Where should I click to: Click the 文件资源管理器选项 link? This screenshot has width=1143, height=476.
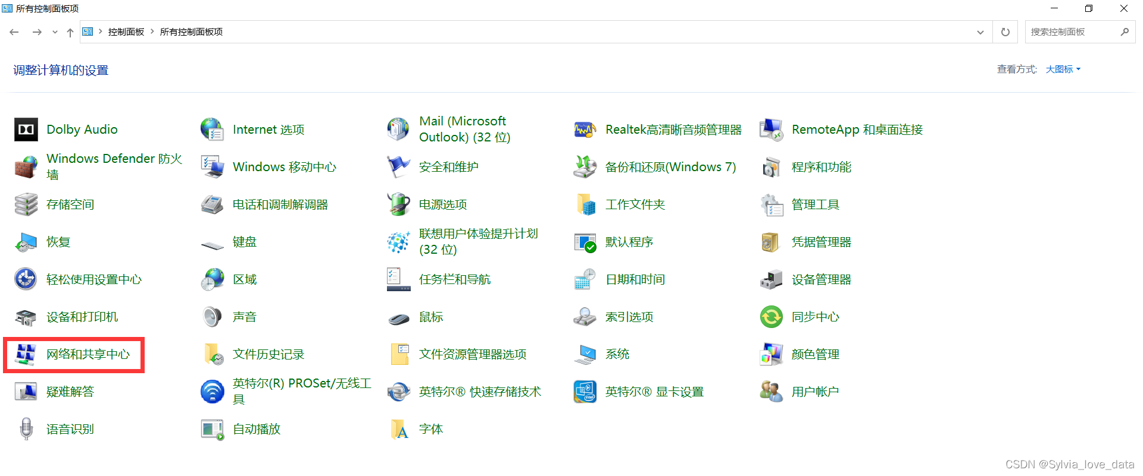pyautogui.click(x=473, y=354)
